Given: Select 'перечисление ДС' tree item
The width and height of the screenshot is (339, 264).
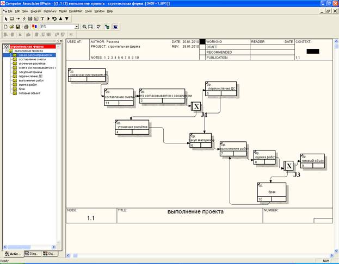Looking at the screenshot, I should (30, 76).
